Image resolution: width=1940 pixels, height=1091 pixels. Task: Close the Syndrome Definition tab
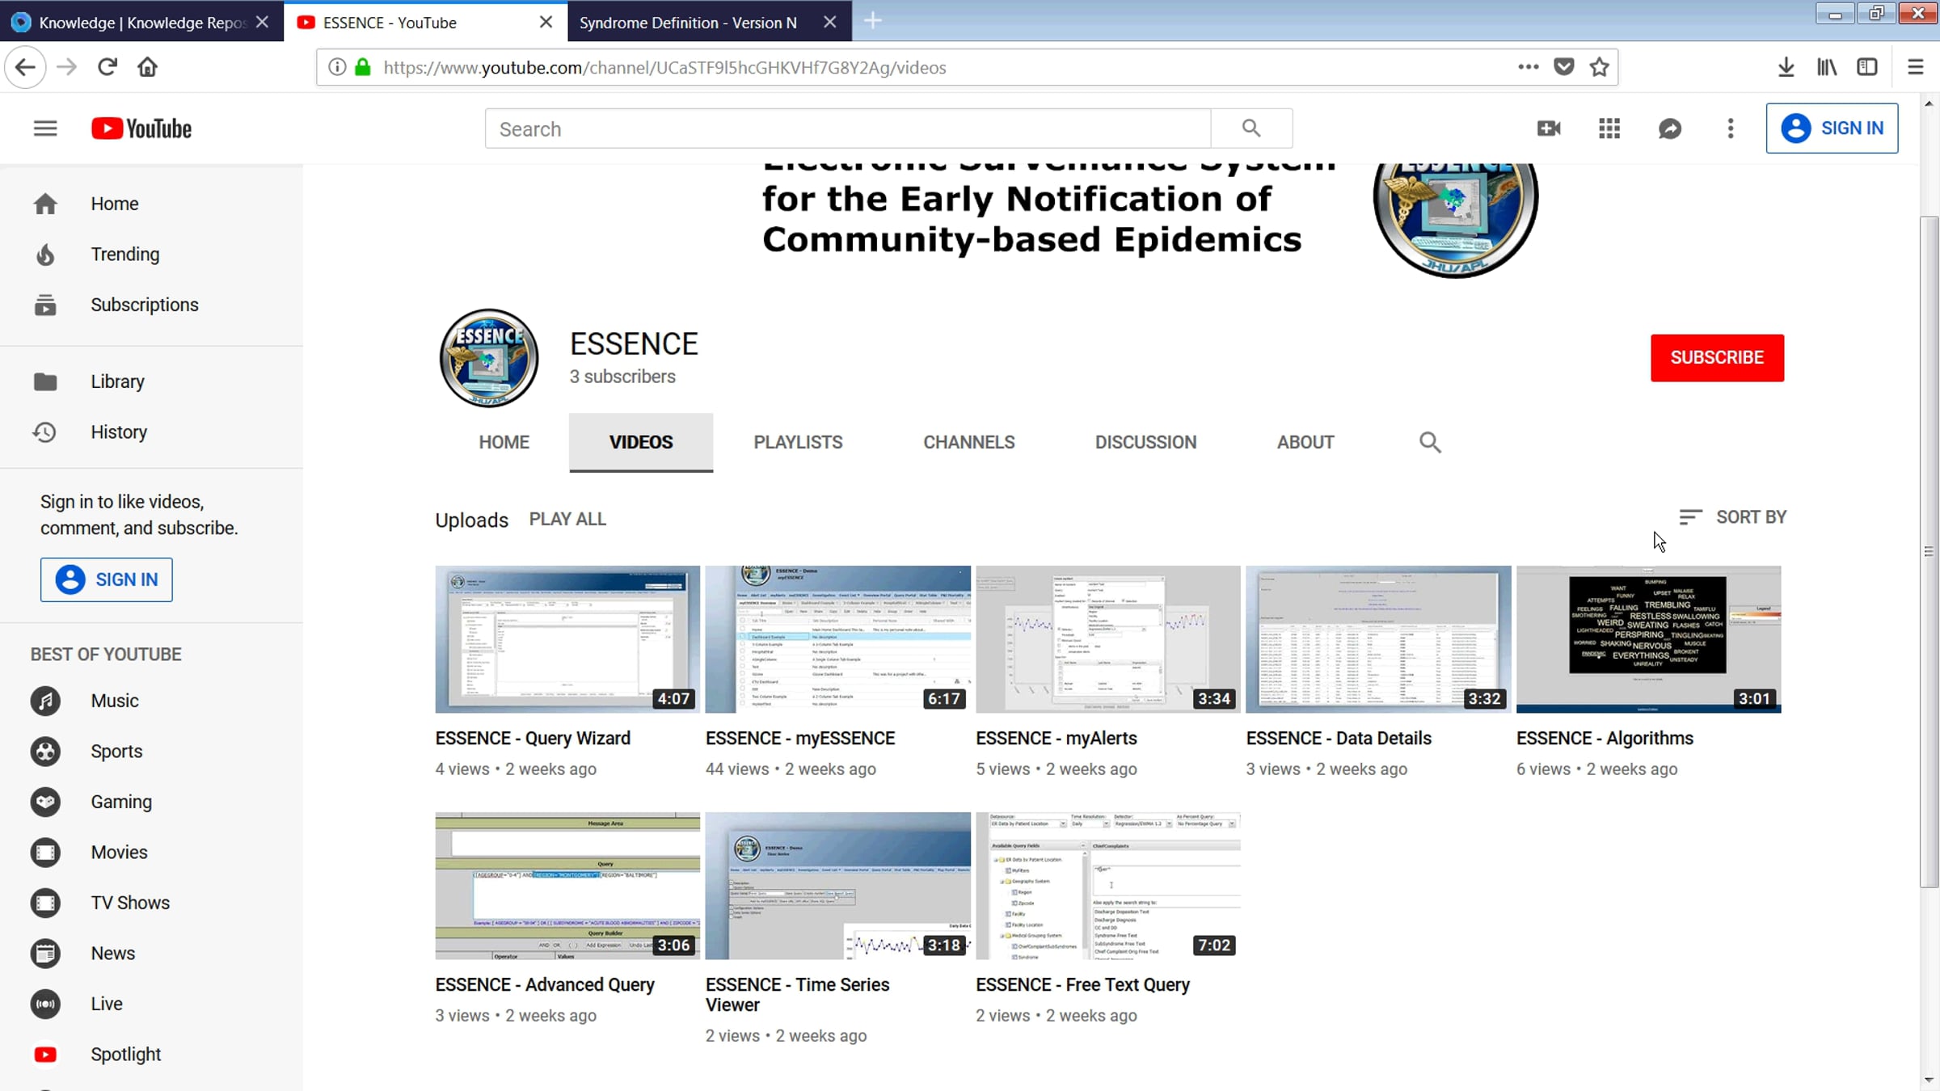coord(830,22)
